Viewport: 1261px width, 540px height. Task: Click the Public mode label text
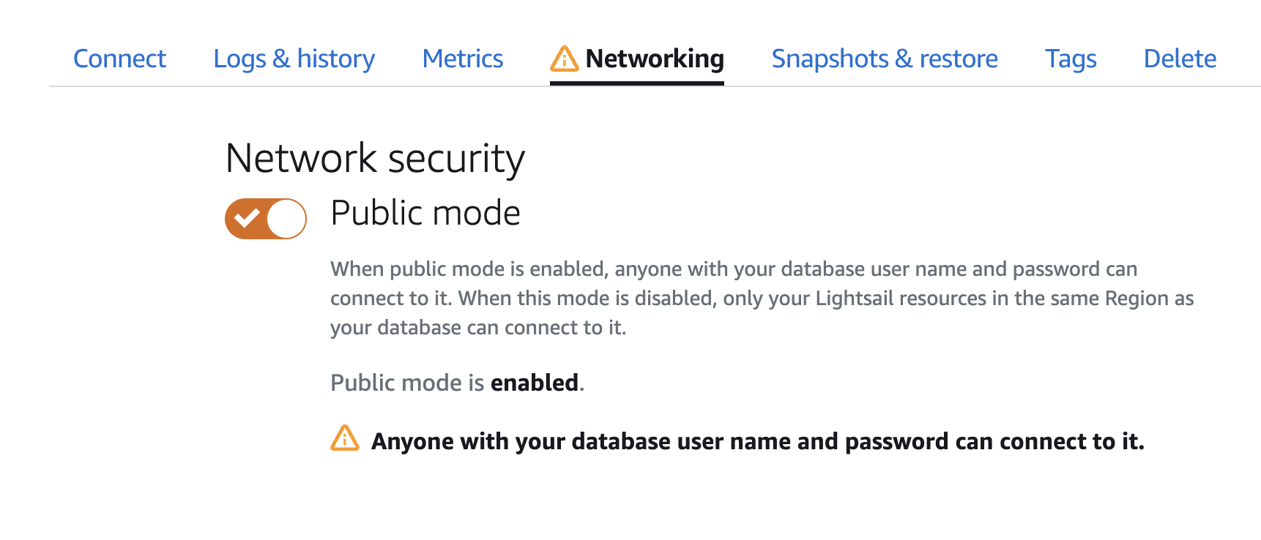click(425, 213)
